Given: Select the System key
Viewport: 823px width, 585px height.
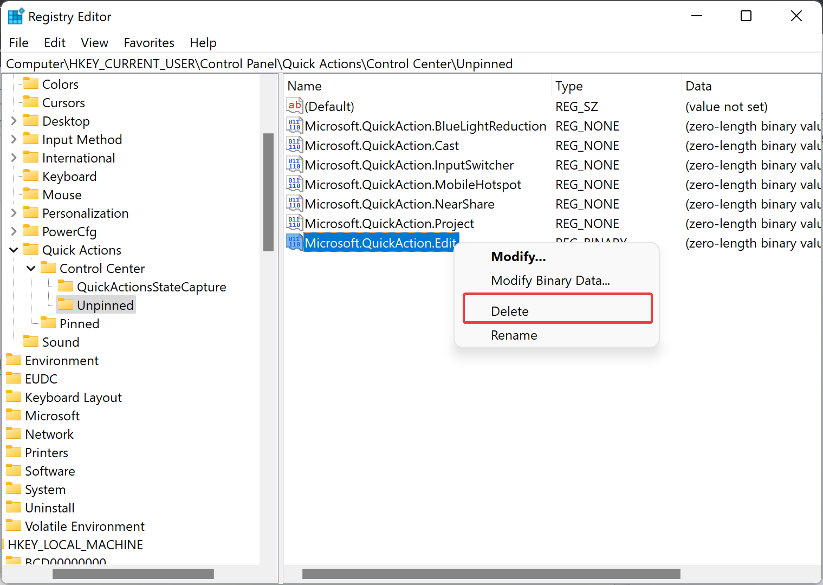Looking at the screenshot, I should pyautogui.click(x=45, y=490).
